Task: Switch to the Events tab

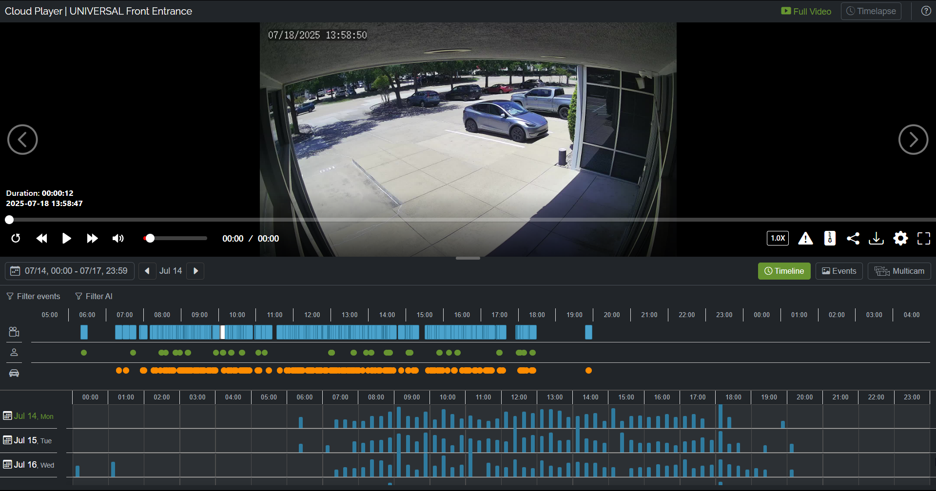Action: pyautogui.click(x=838, y=271)
